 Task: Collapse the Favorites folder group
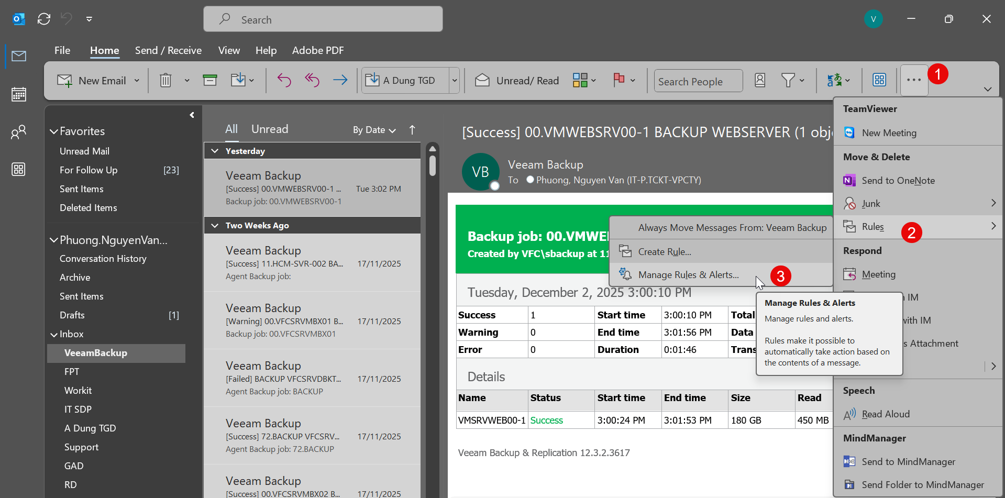coord(54,131)
